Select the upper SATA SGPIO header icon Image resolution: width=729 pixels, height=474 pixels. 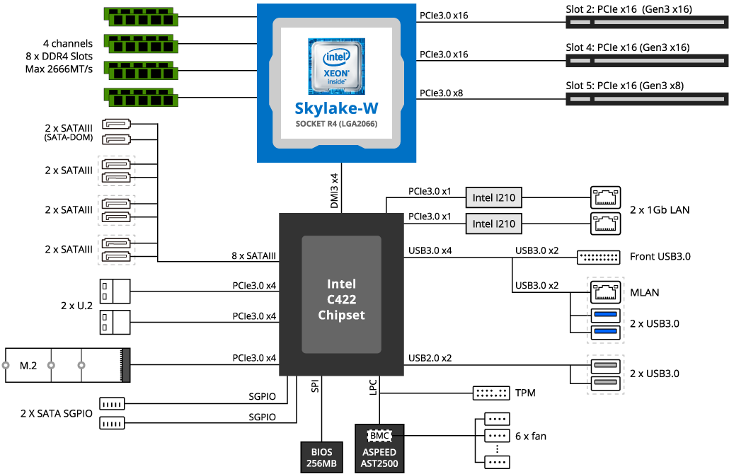112,404
